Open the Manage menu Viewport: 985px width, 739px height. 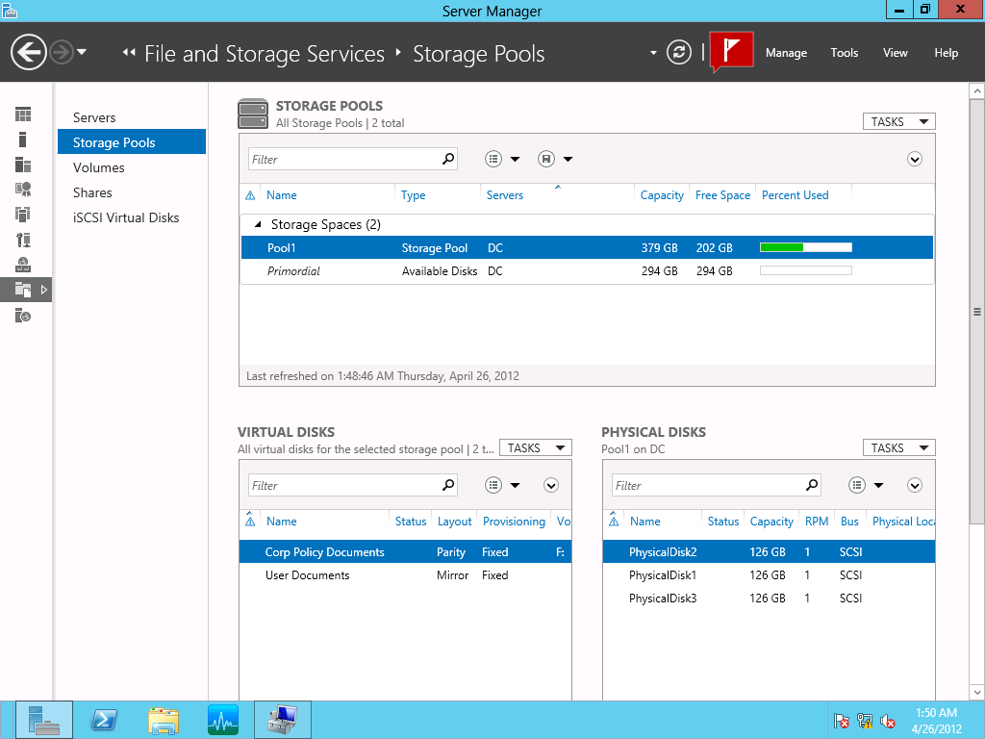tap(786, 53)
